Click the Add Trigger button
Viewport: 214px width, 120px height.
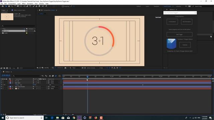pyautogui.click(x=180, y=34)
